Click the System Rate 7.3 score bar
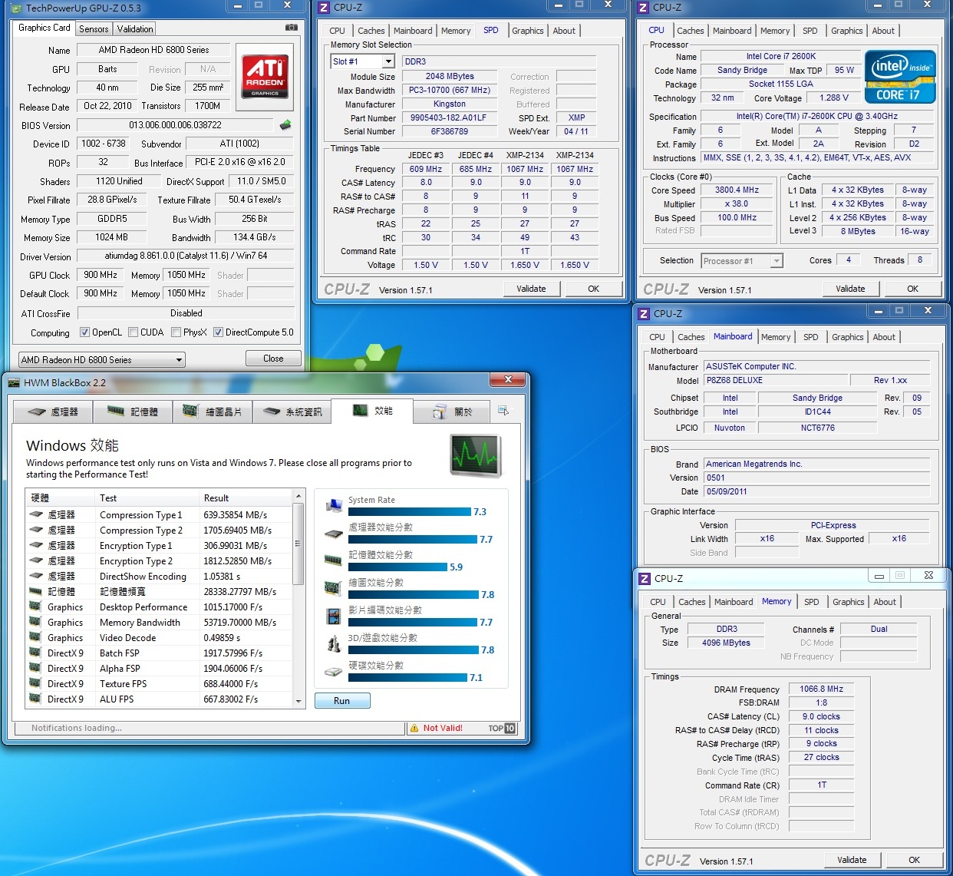953x876 pixels. pos(409,512)
